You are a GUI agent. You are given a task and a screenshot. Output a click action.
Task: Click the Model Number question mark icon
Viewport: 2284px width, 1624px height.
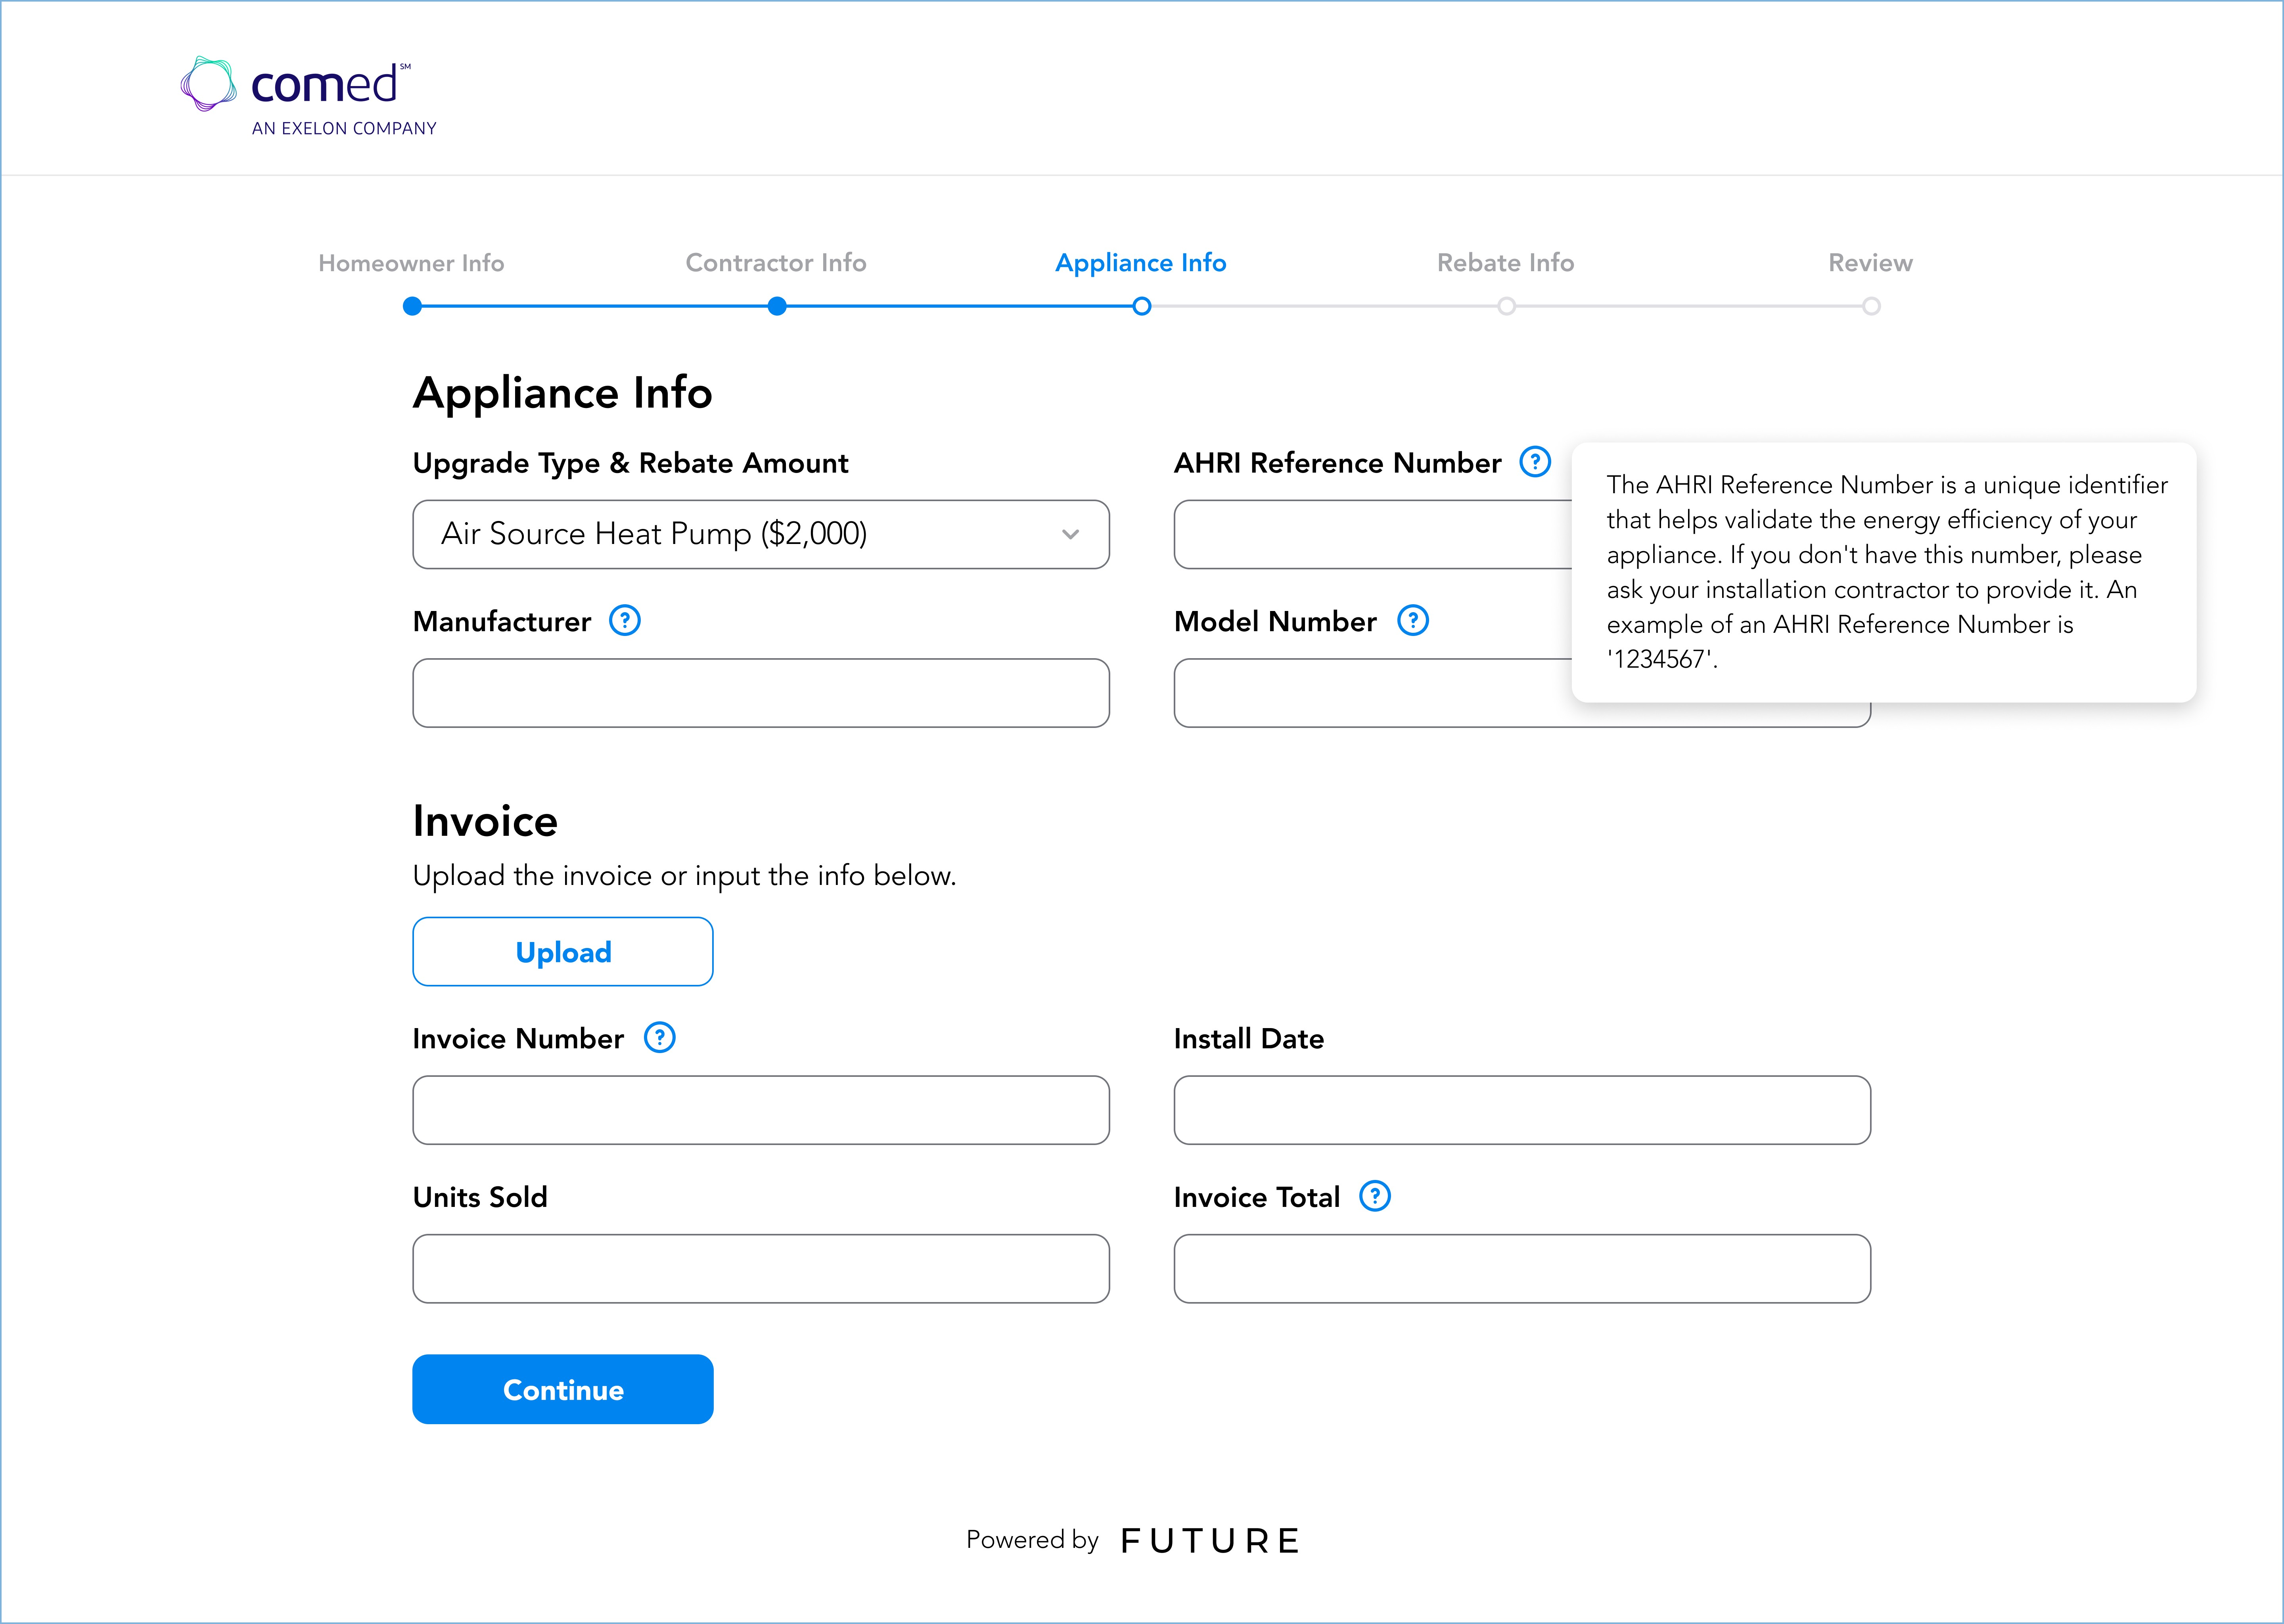click(1412, 621)
